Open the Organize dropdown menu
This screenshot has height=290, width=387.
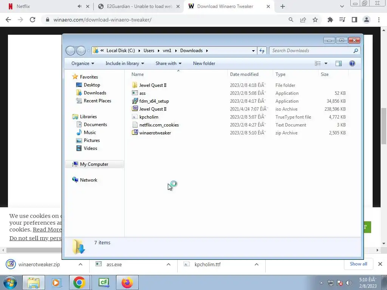83,63
